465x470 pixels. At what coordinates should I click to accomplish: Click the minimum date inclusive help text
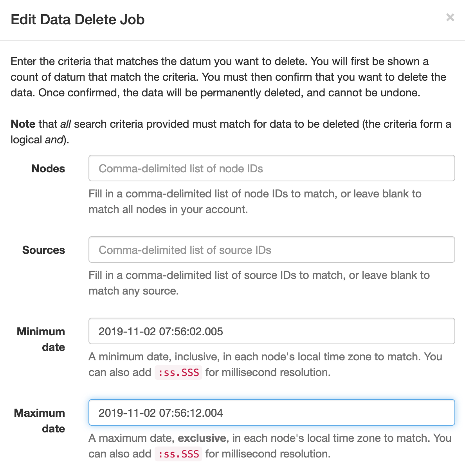265,365
